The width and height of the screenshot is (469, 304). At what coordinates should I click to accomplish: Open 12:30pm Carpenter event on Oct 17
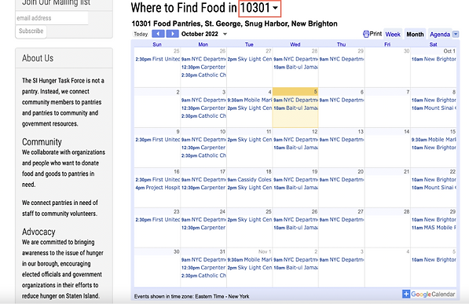click(203, 188)
